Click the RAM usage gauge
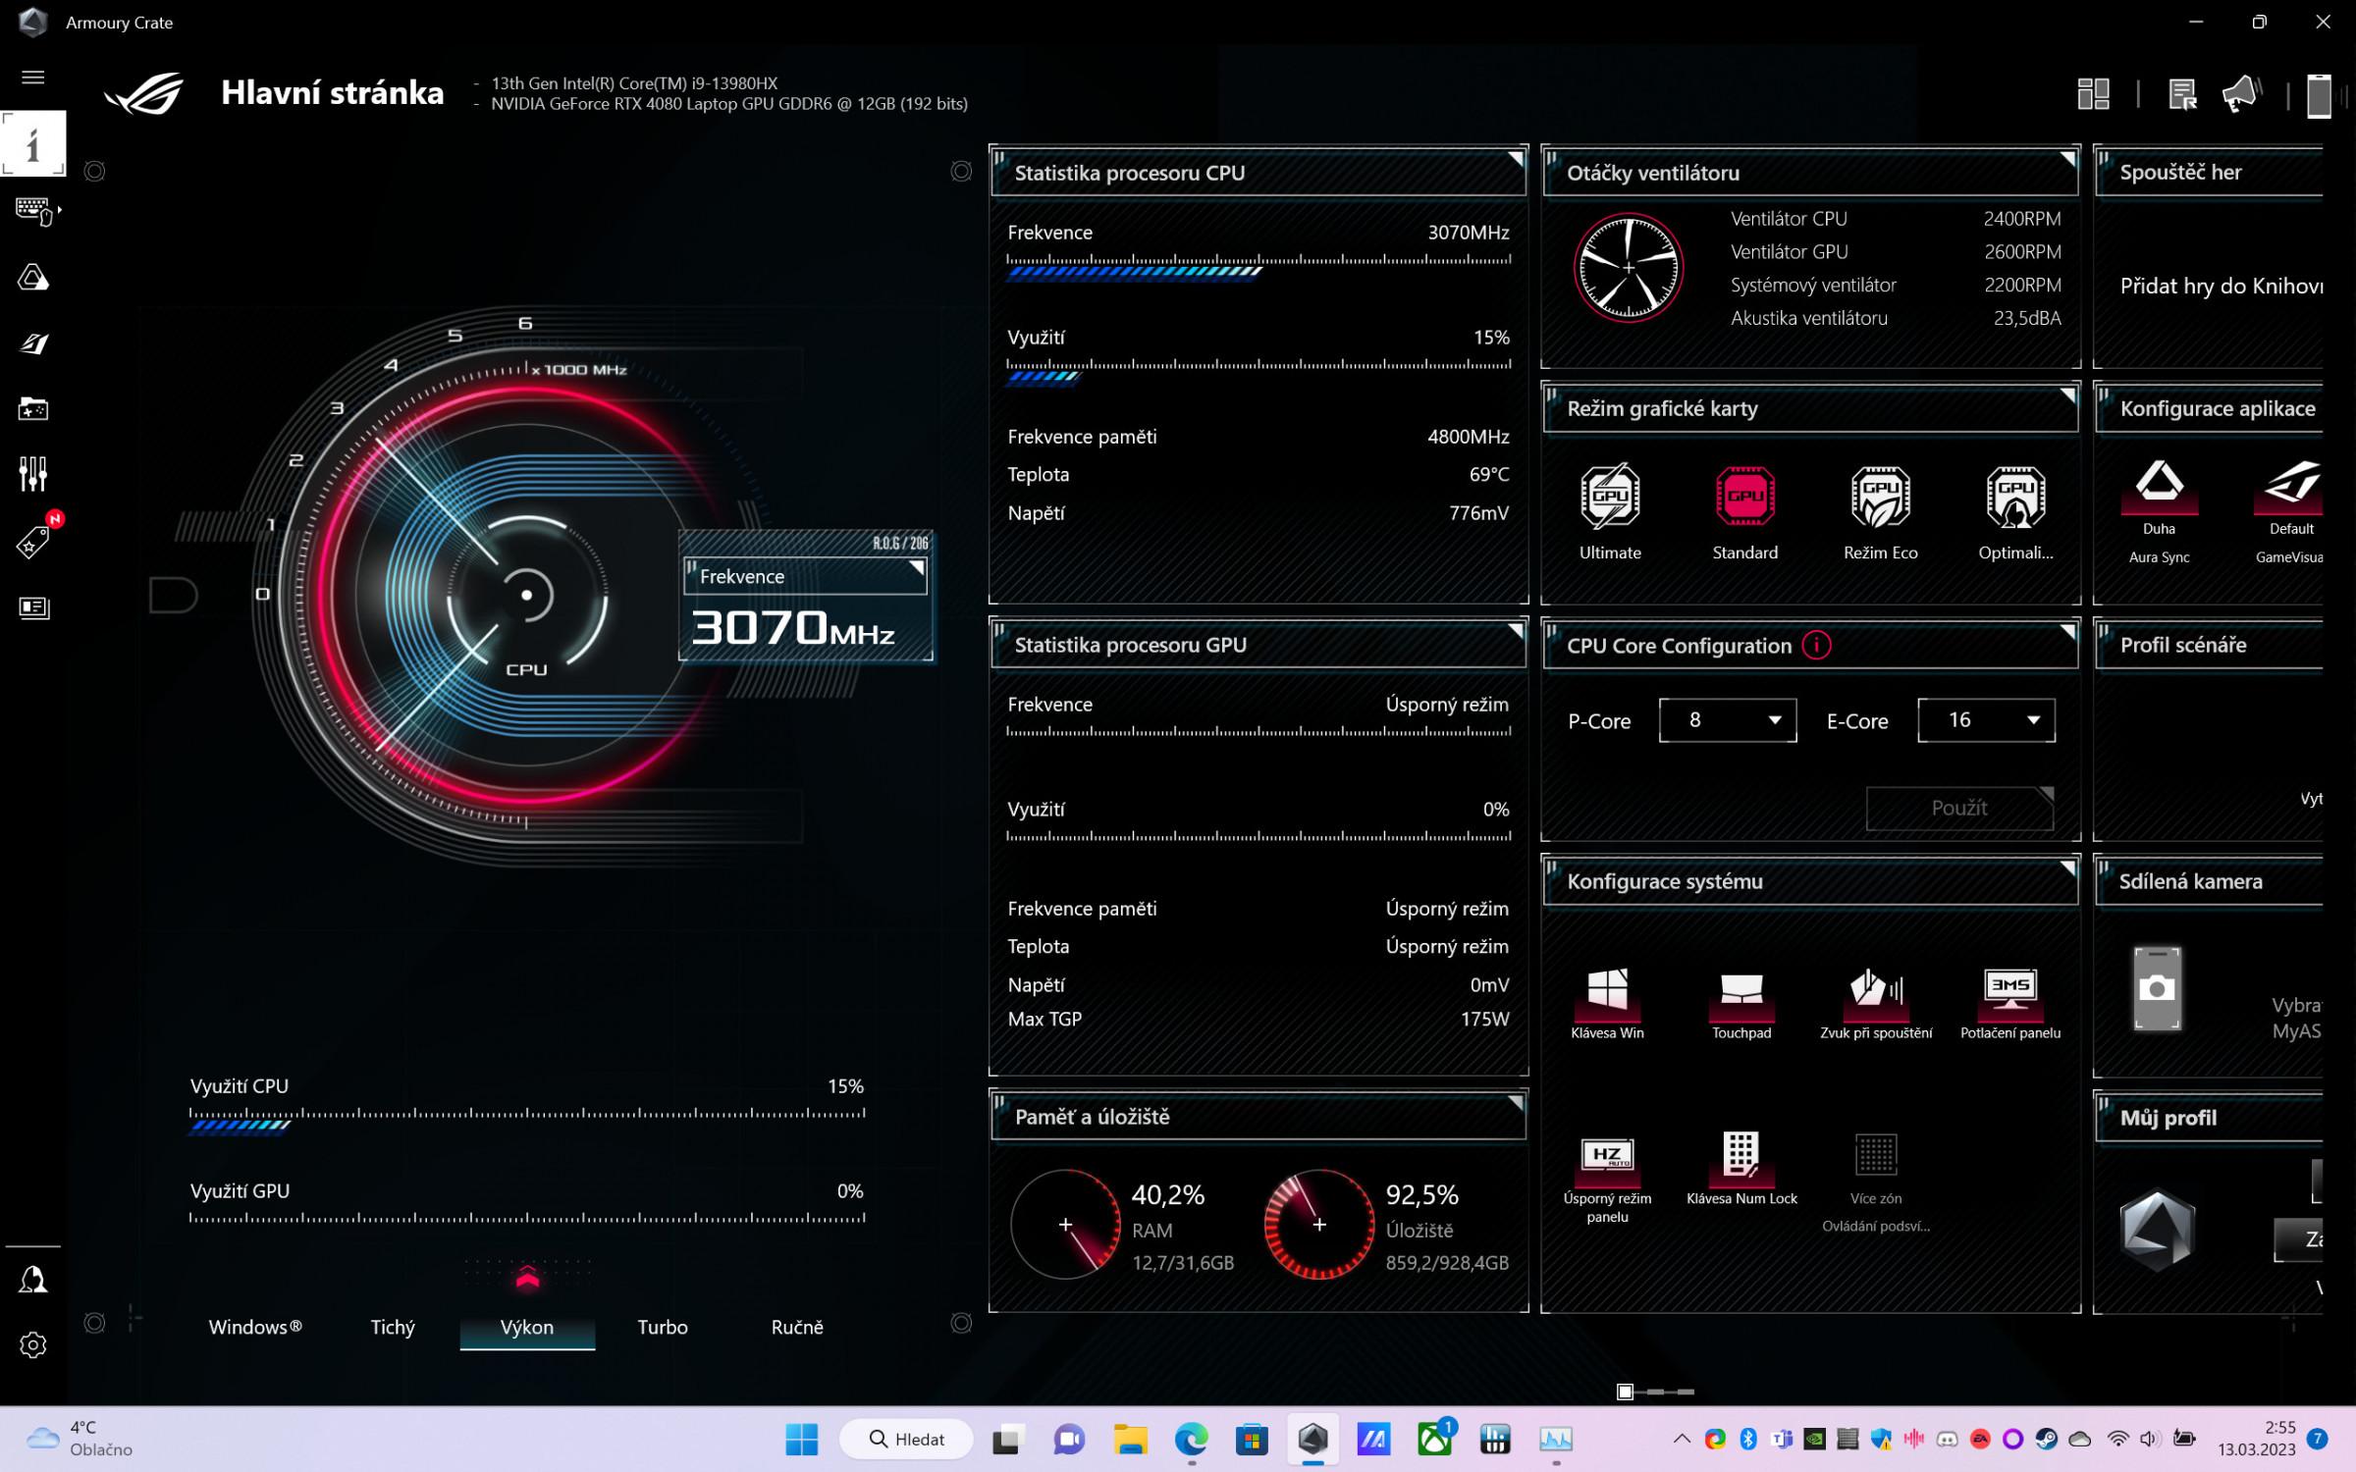The height and width of the screenshot is (1472, 2356). 1065,1224
